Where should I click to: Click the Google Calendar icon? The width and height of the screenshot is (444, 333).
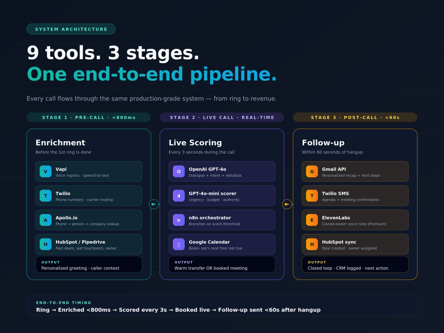click(178, 244)
